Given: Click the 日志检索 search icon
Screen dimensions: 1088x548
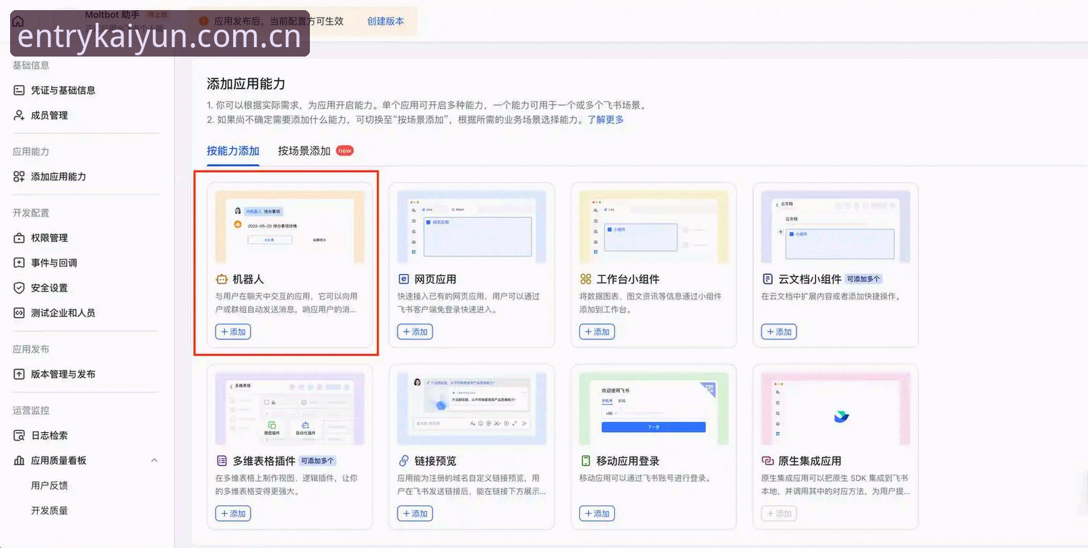Looking at the screenshot, I should click(x=19, y=436).
